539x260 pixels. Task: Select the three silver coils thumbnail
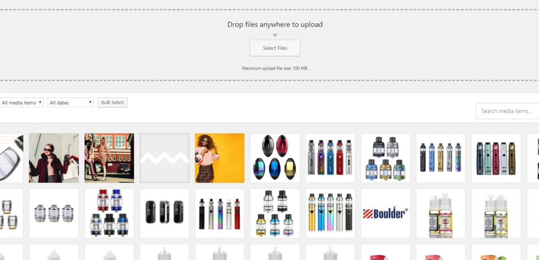tap(54, 213)
